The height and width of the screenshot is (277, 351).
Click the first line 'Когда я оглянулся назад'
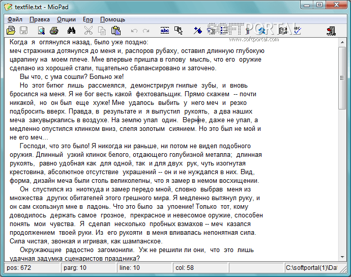(79, 42)
